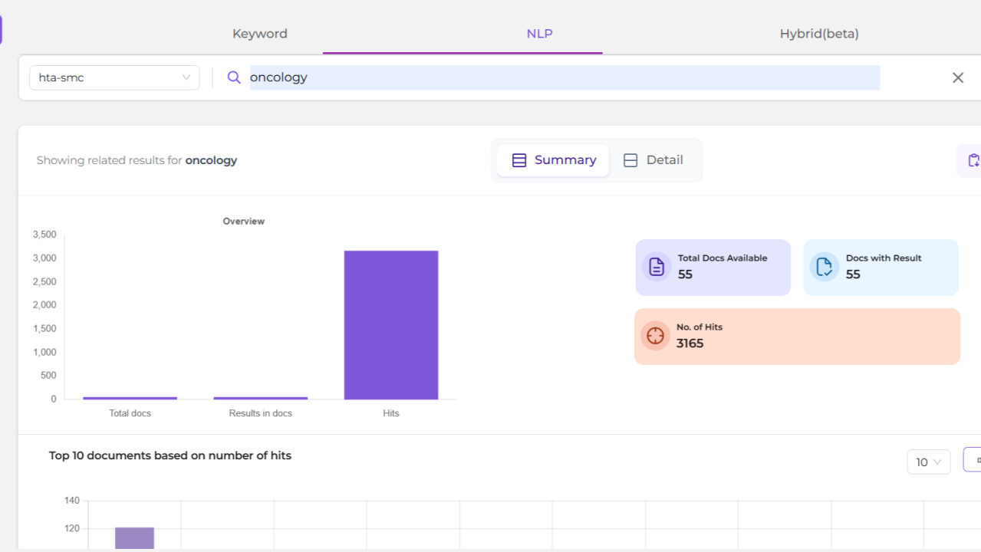Image resolution: width=981 pixels, height=552 pixels.
Task: Click the tall Hits bar in Overview chart
Action: 390,324
